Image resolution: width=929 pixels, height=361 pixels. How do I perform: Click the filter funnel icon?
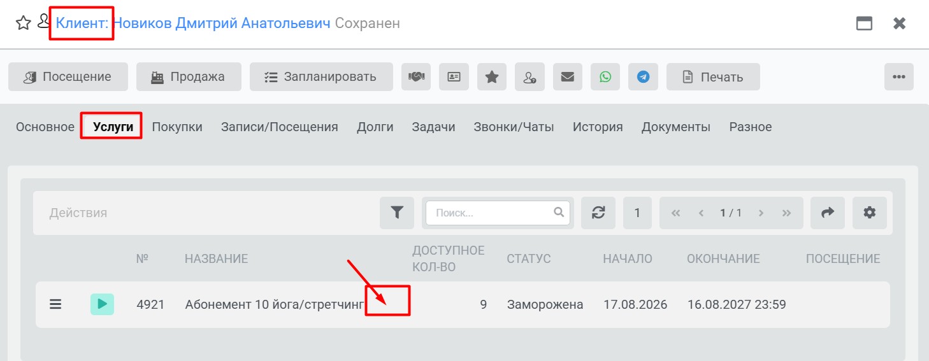pyautogui.click(x=397, y=213)
